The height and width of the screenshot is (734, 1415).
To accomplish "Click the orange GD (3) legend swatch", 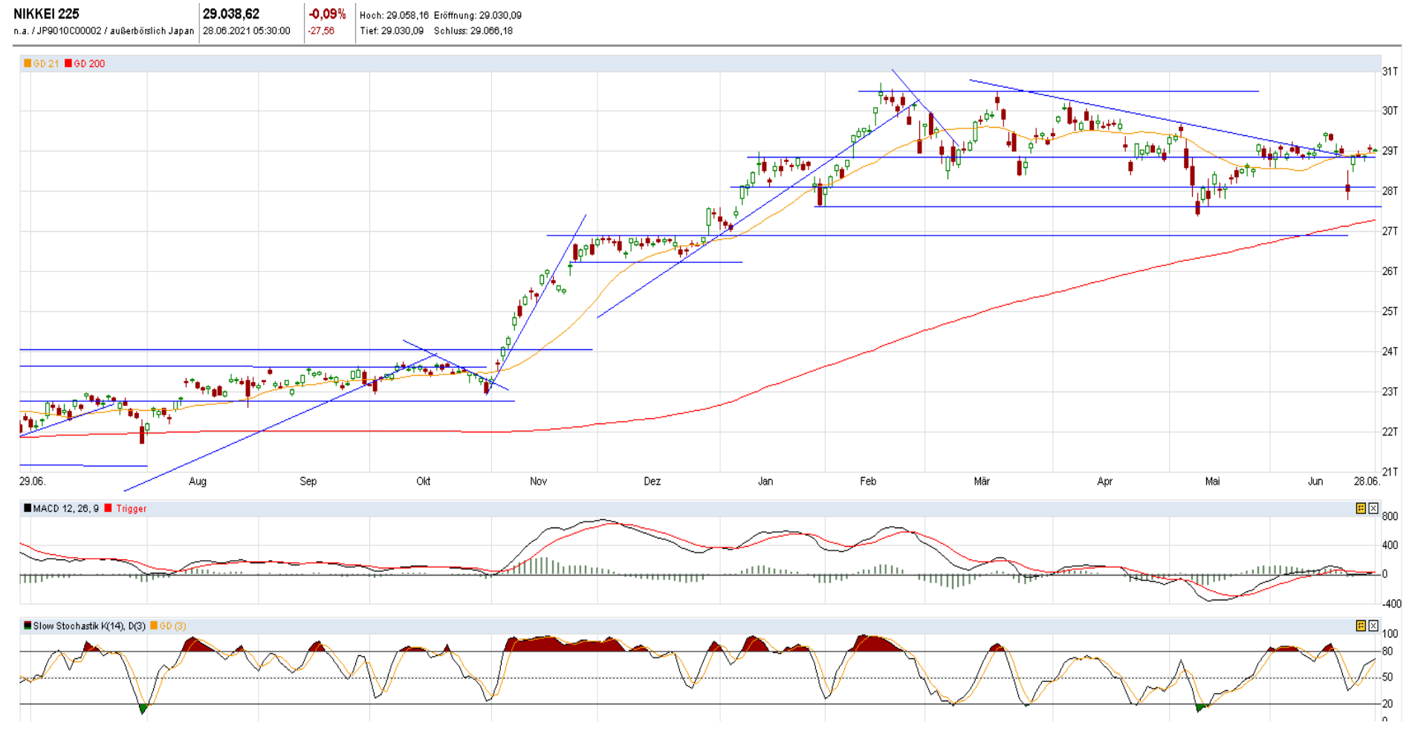I will pyautogui.click(x=154, y=626).
